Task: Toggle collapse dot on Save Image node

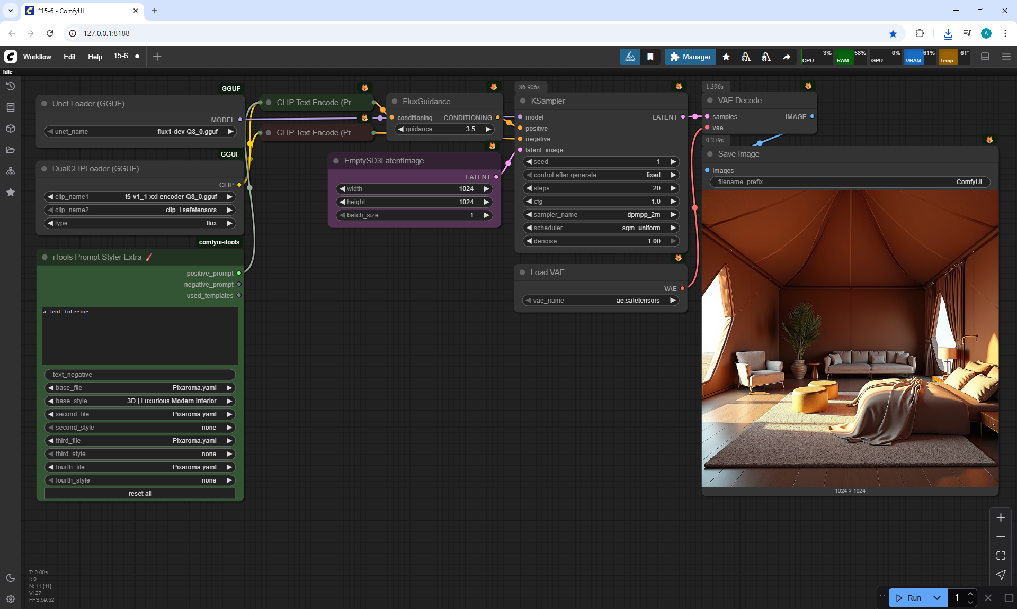Action: click(x=710, y=154)
